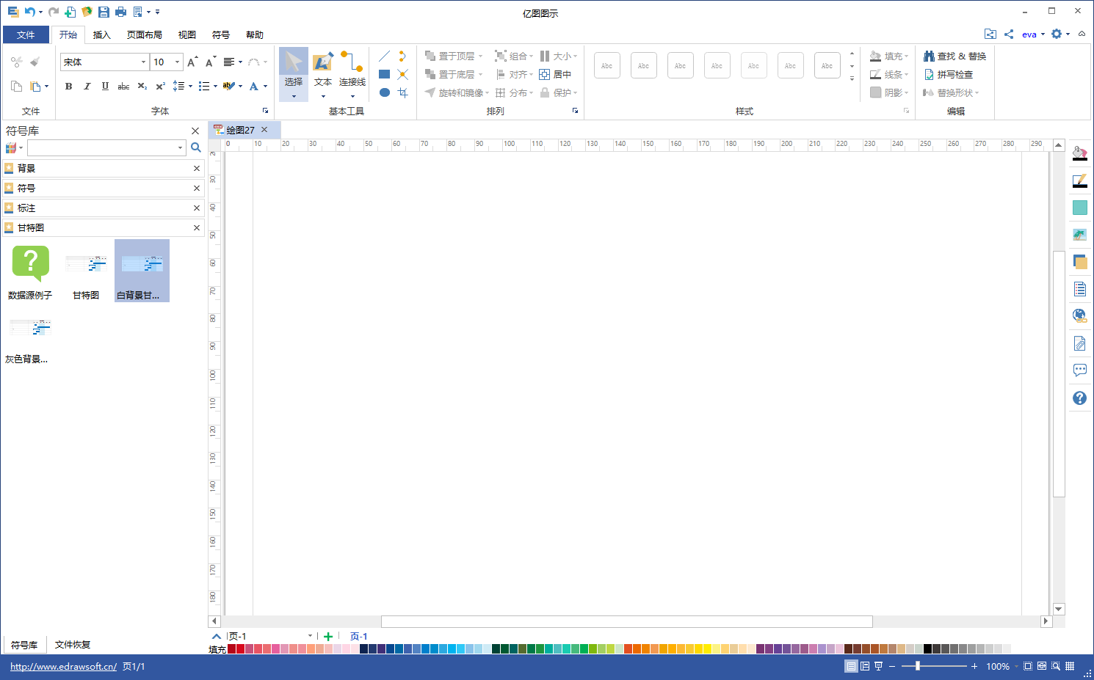The height and width of the screenshot is (680, 1094).
Task: Open layers panel icon in sidebar
Action: (x=1079, y=262)
